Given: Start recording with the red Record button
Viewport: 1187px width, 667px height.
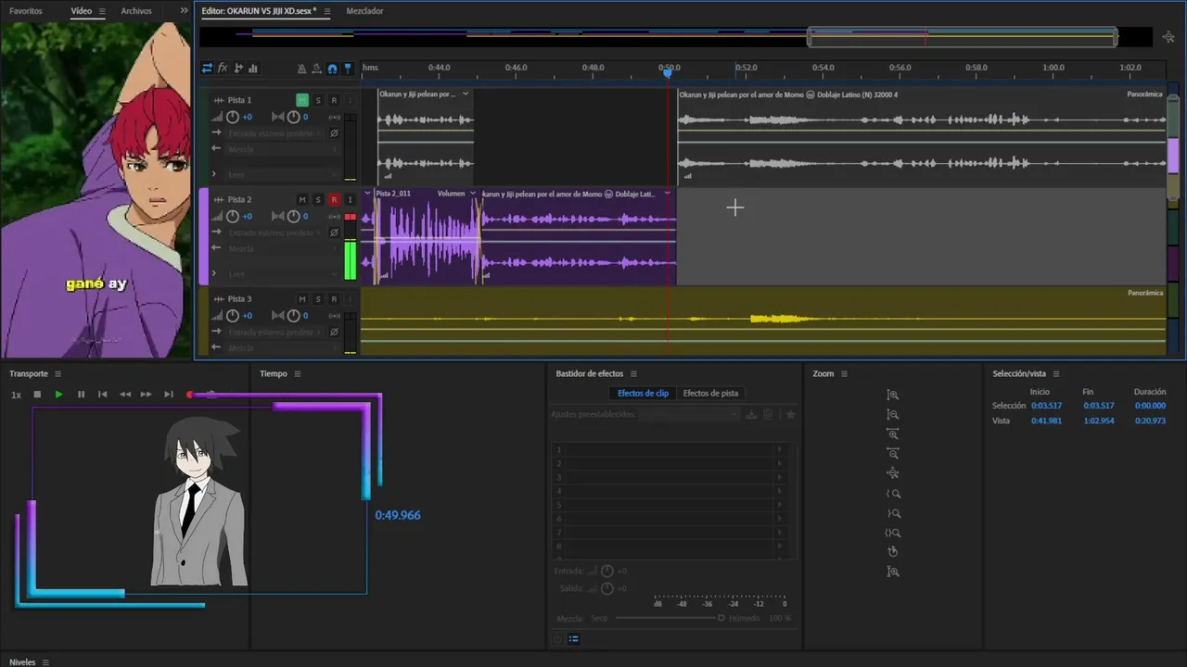Looking at the screenshot, I should (x=190, y=395).
